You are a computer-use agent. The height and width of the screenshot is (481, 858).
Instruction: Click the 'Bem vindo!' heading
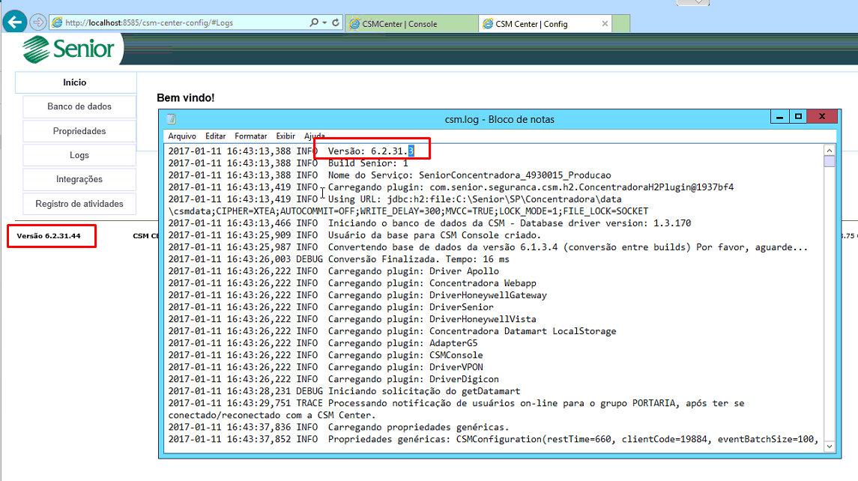[186, 97]
